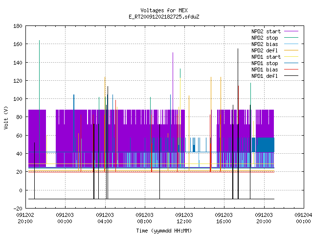Select the NPD1 bias legend label

265,70
